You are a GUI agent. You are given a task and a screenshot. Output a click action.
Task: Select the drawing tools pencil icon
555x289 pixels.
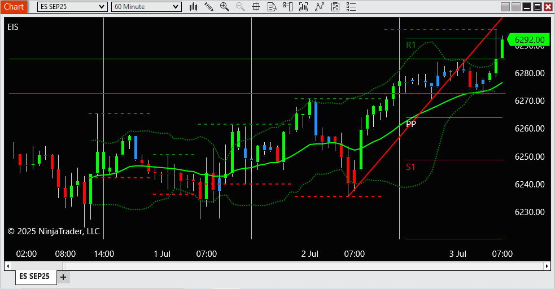coord(209,7)
